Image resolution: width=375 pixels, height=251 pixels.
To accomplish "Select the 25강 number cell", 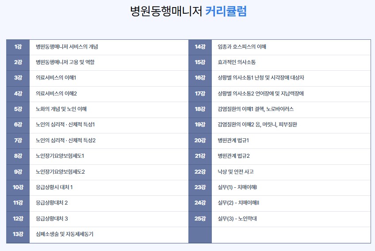I will point(200,219).
